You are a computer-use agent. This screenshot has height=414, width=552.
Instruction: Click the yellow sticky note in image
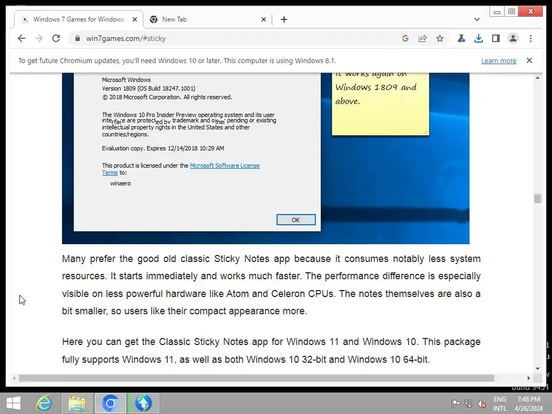tap(380, 104)
